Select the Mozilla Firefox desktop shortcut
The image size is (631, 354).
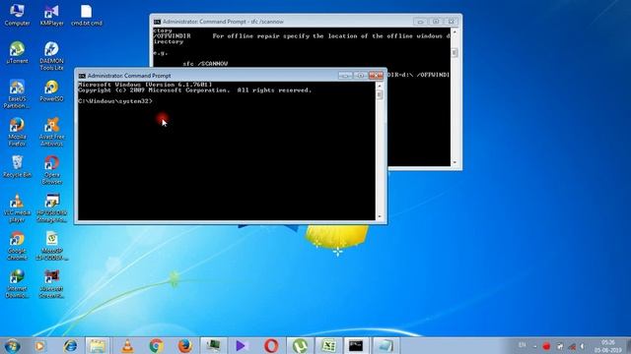point(17,132)
